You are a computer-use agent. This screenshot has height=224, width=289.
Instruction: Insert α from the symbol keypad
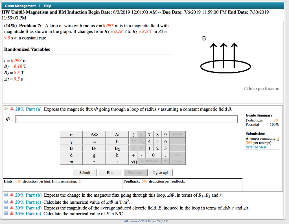click(x=71, y=134)
